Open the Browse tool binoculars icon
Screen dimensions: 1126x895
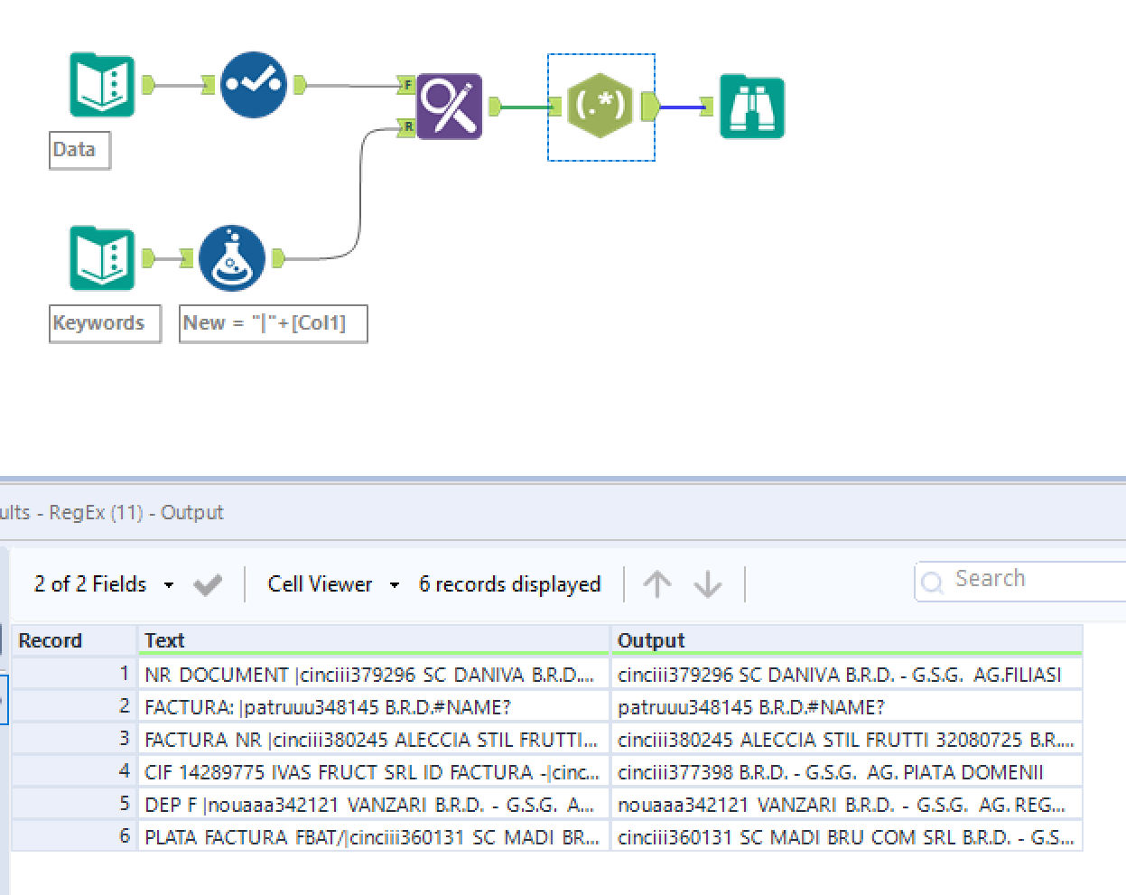coord(751,106)
